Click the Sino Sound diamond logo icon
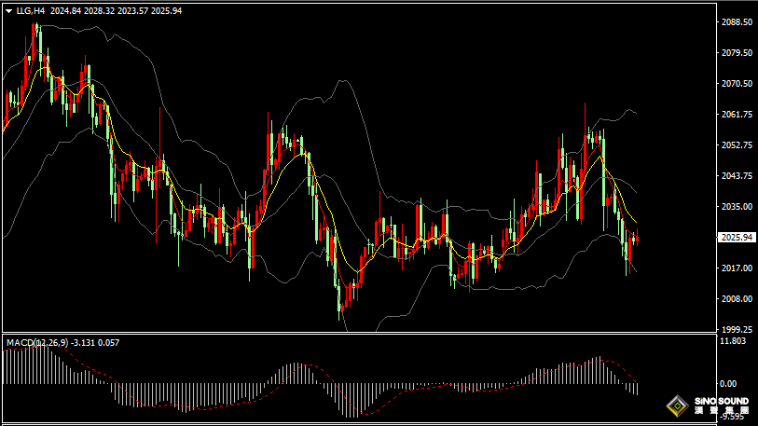 coord(678,406)
